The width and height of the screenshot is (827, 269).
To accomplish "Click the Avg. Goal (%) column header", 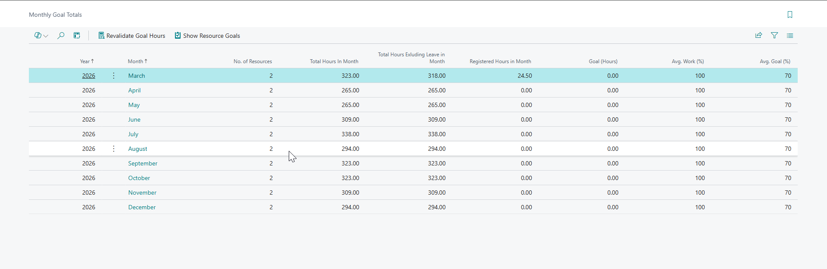I will (x=775, y=61).
